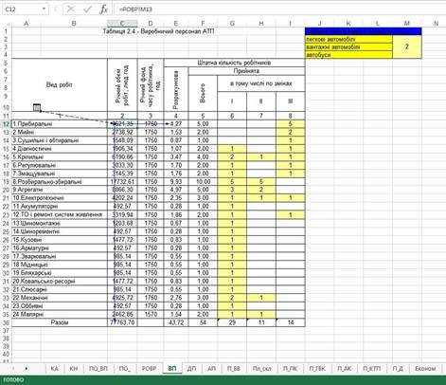Switch to the ДП sheet tab
The image size is (446, 385).
[x=191, y=369]
